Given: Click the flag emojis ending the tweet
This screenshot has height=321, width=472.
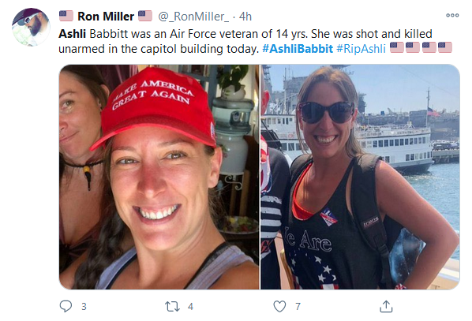Looking at the screenshot, I should pyautogui.click(x=421, y=48).
